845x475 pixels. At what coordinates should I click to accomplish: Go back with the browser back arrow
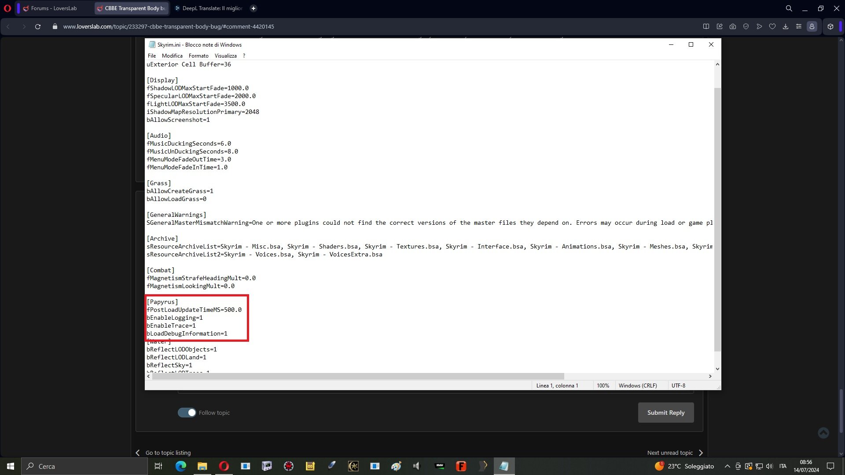click(8, 26)
